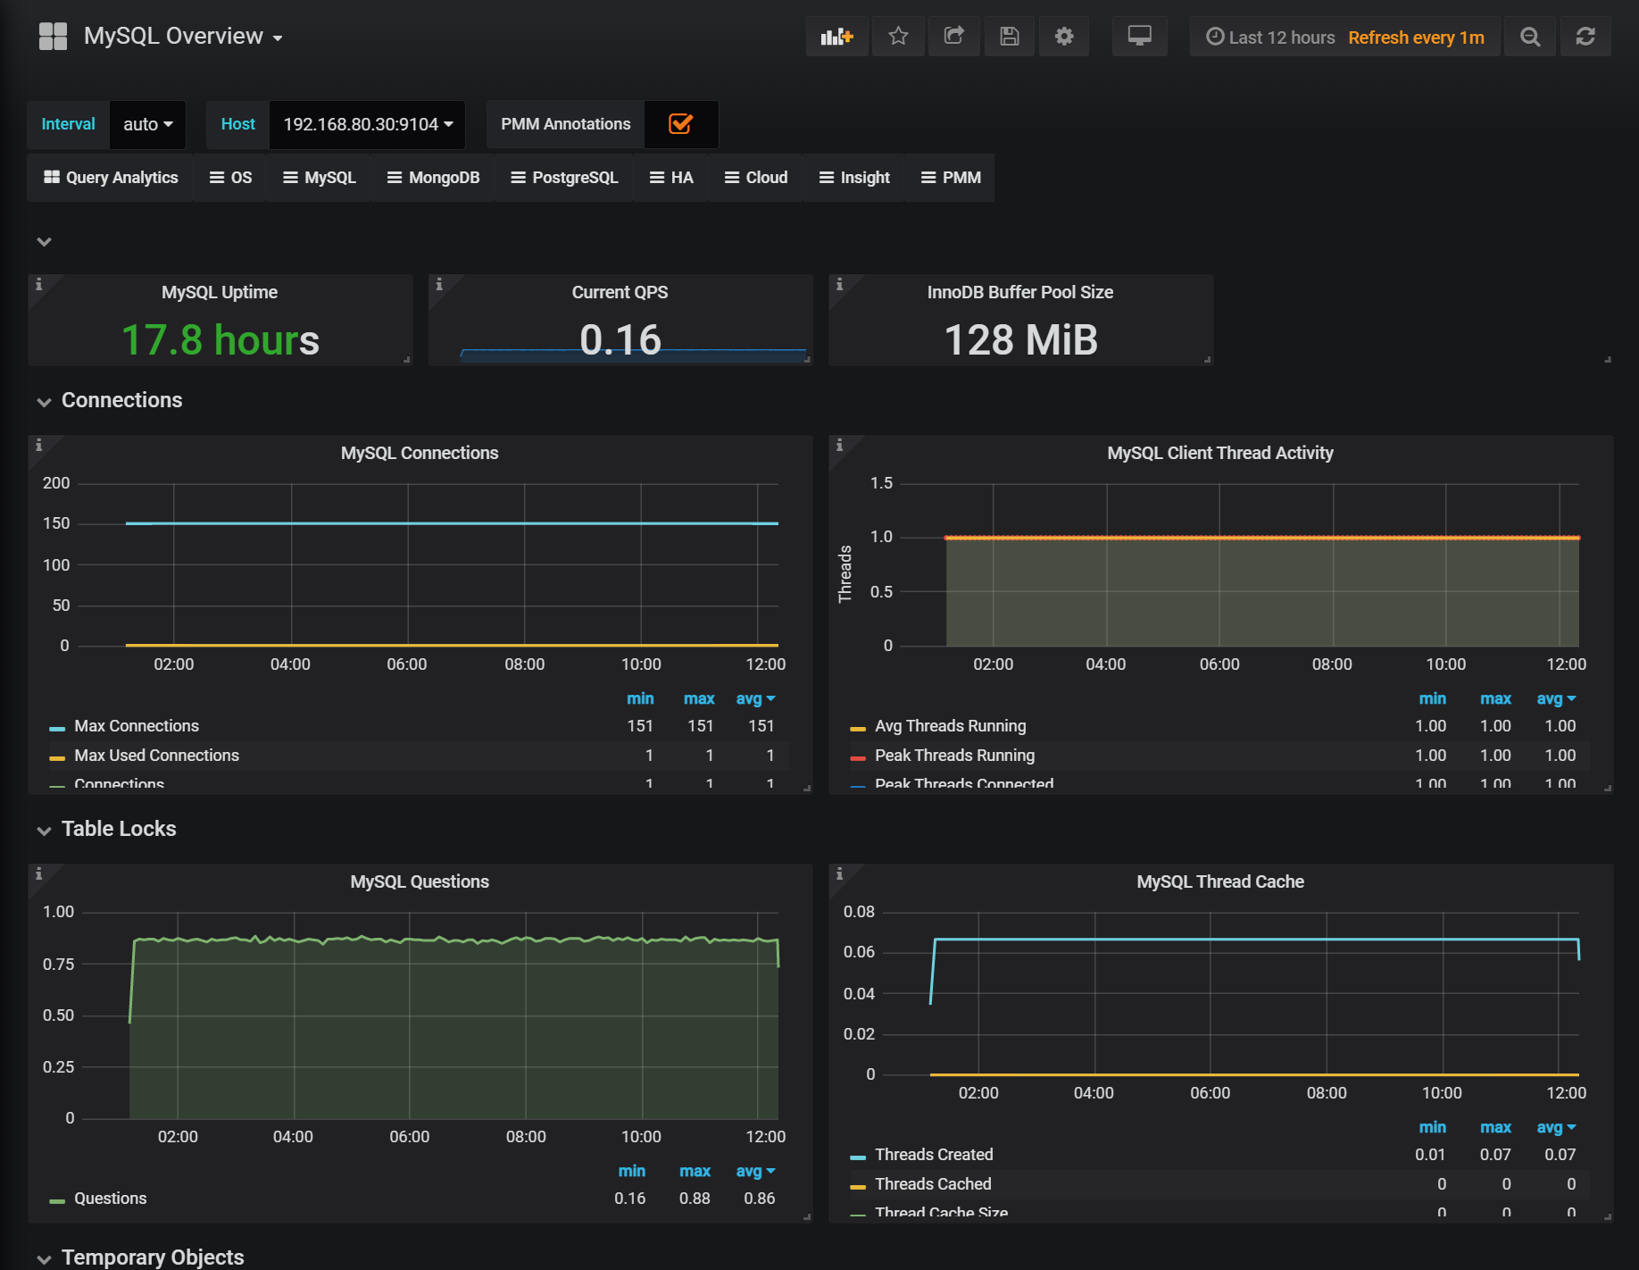The height and width of the screenshot is (1270, 1639).
Task: Refresh the dashboard now
Action: point(1585,37)
